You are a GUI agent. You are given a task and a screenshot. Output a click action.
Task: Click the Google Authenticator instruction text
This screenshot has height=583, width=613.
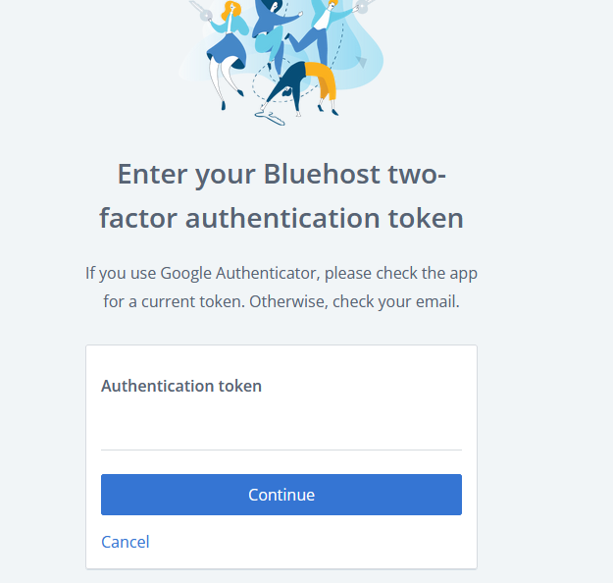(x=281, y=273)
